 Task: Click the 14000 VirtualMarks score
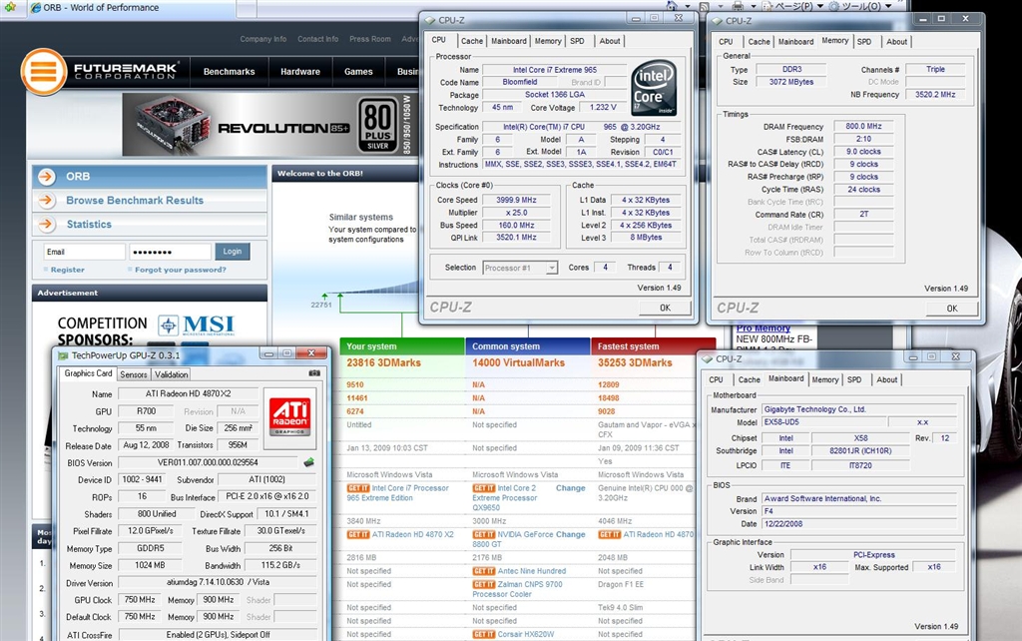pyautogui.click(x=518, y=362)
